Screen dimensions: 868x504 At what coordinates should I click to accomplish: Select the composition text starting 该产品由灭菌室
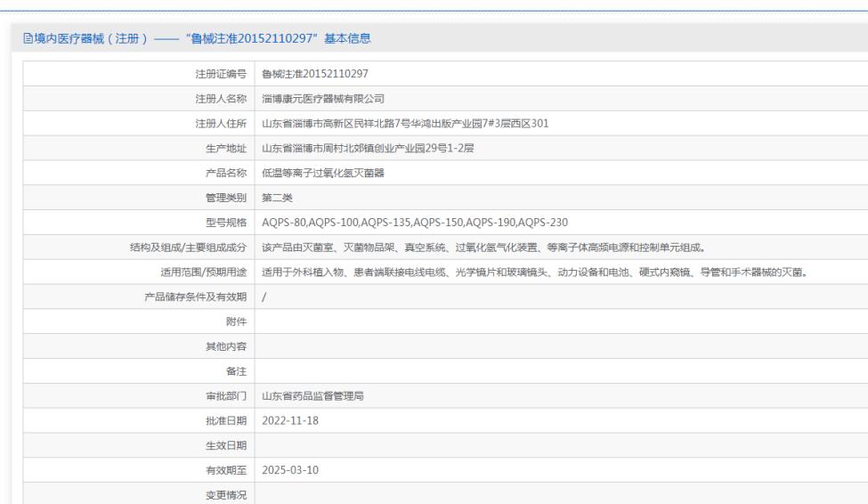483,247
